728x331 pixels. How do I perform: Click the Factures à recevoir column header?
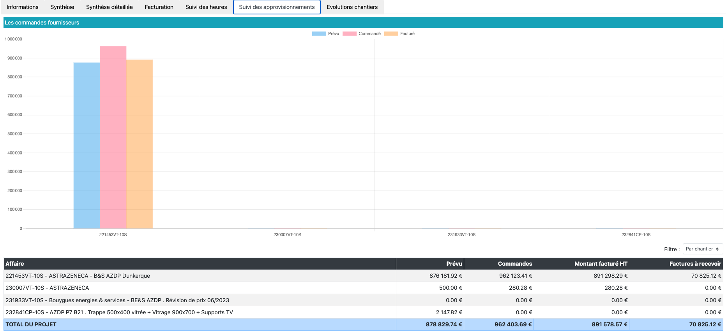[695, 264]
